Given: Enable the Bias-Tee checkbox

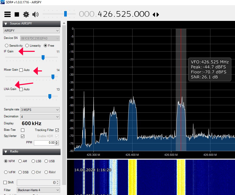Looking at the screenshot, I should pyautogui.click(x=23, y=130).
